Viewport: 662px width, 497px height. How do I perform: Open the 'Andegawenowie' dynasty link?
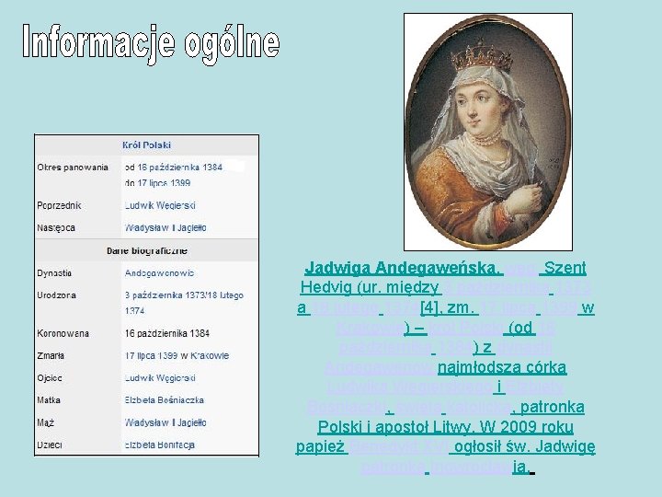[159, 273]
